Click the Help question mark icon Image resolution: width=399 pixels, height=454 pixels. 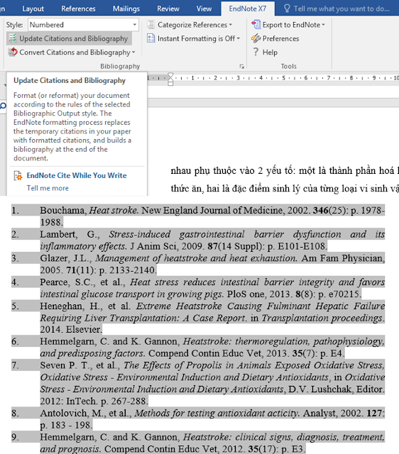pyautogui.click(x=256, y=52)
